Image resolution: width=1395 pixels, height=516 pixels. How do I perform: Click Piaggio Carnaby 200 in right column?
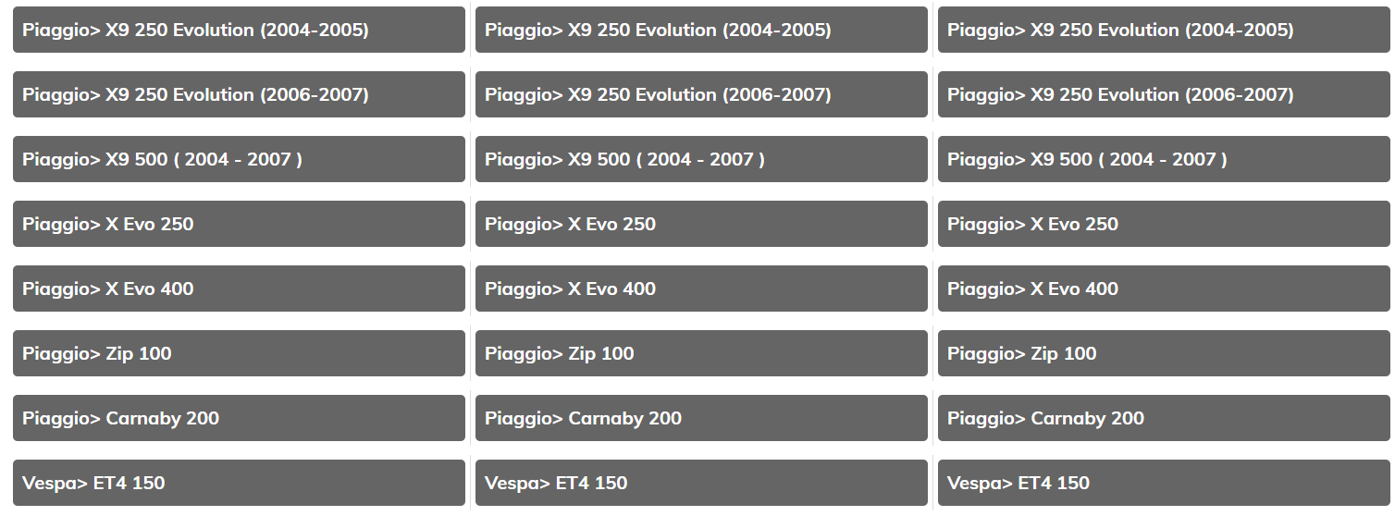(x=1164, y=418)
